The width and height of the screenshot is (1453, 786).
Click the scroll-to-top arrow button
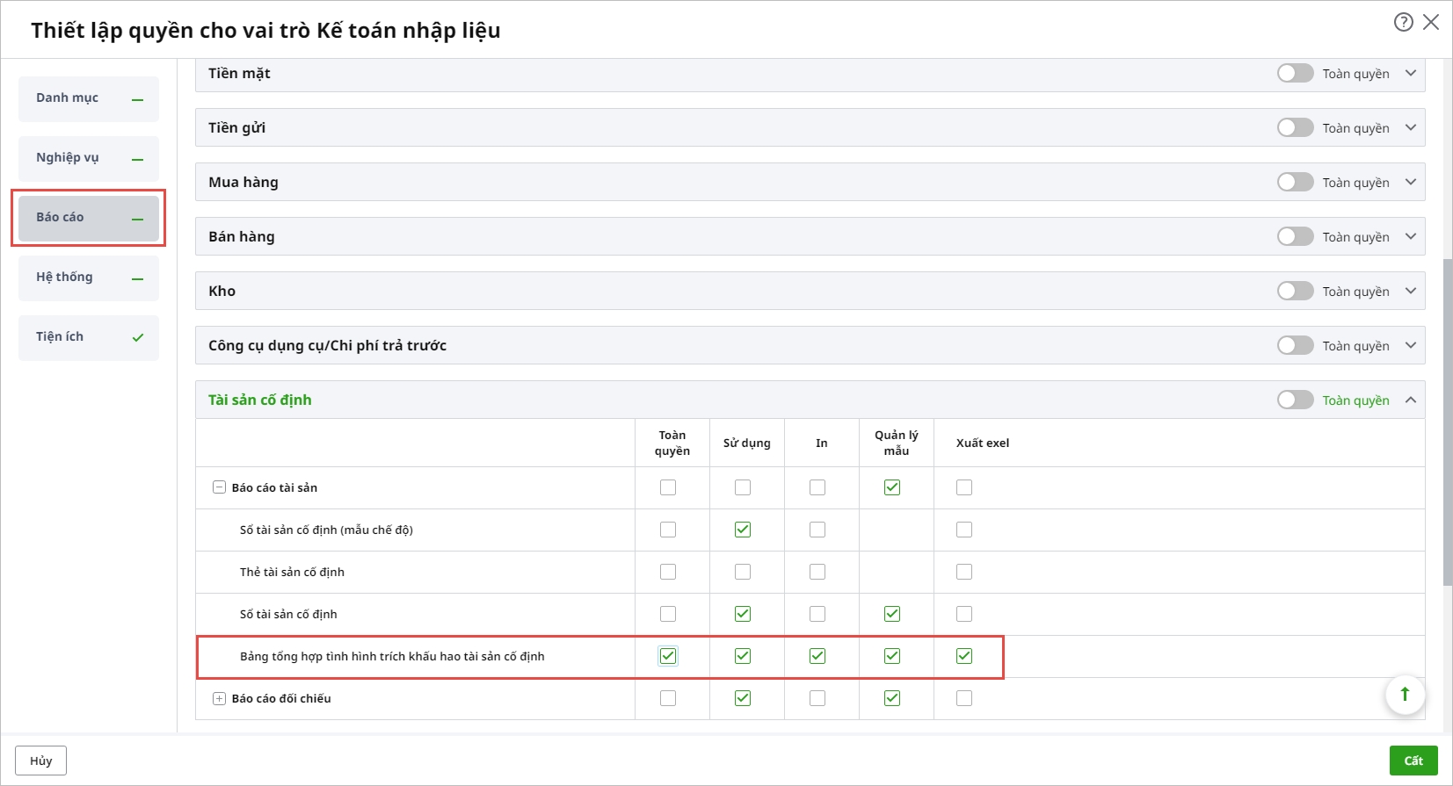point(1405,694)
